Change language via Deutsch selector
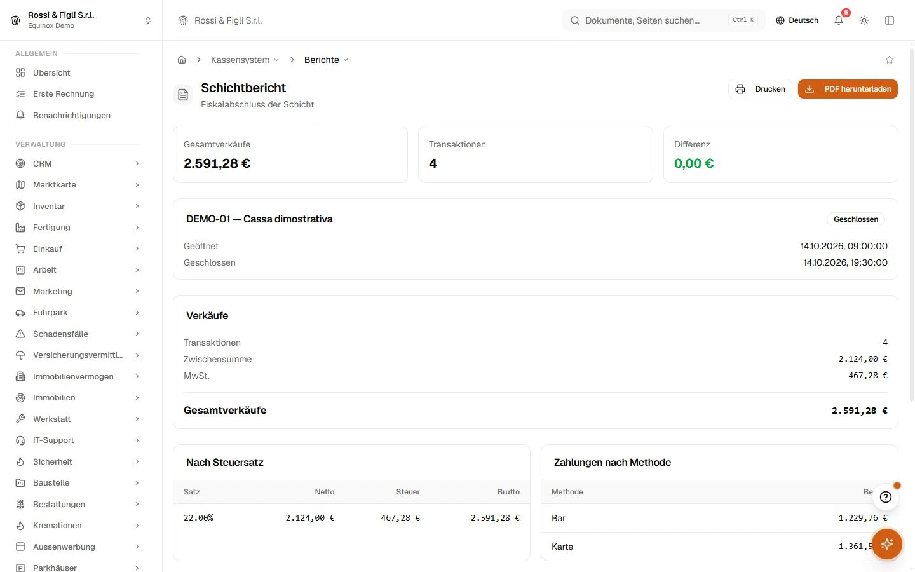 797,20
